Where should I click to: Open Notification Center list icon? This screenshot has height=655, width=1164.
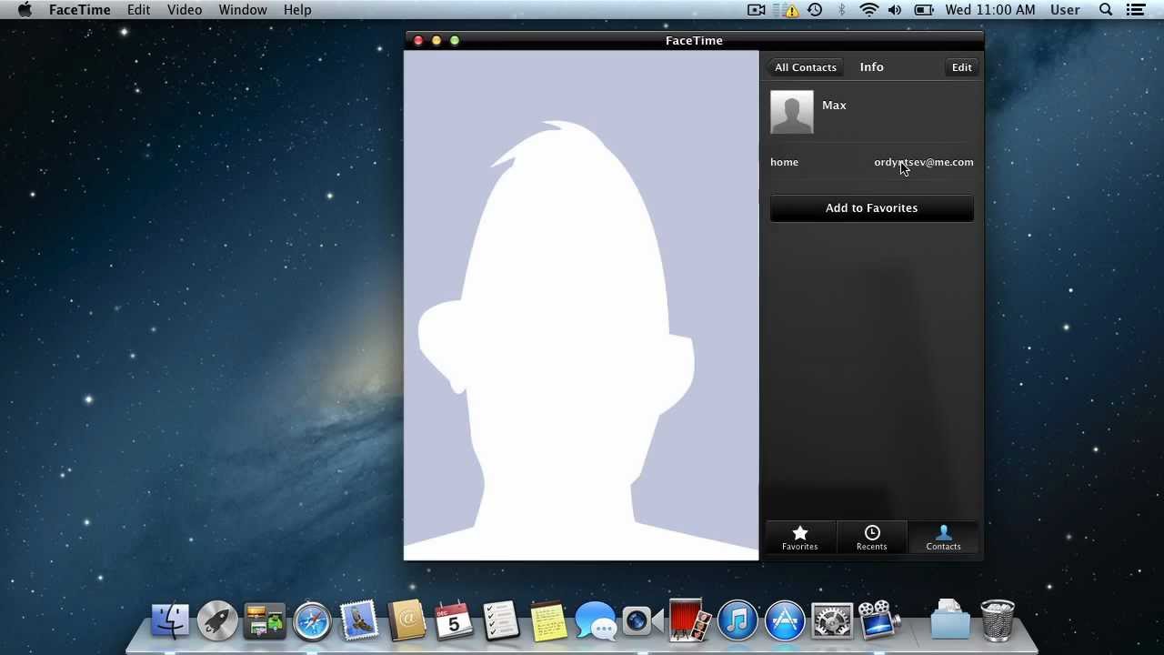[x=1135, y=10]
